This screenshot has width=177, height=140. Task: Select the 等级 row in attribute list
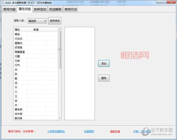tap(29, 34)
